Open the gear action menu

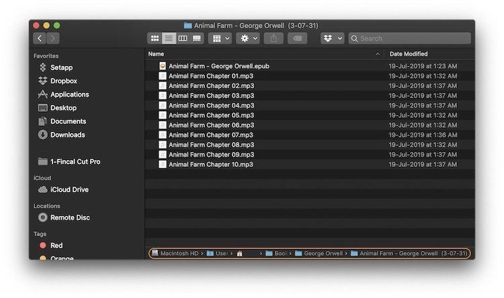[247, 38]
